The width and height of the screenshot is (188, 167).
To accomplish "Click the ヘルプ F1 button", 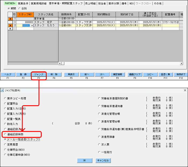I will pos(8,74).
